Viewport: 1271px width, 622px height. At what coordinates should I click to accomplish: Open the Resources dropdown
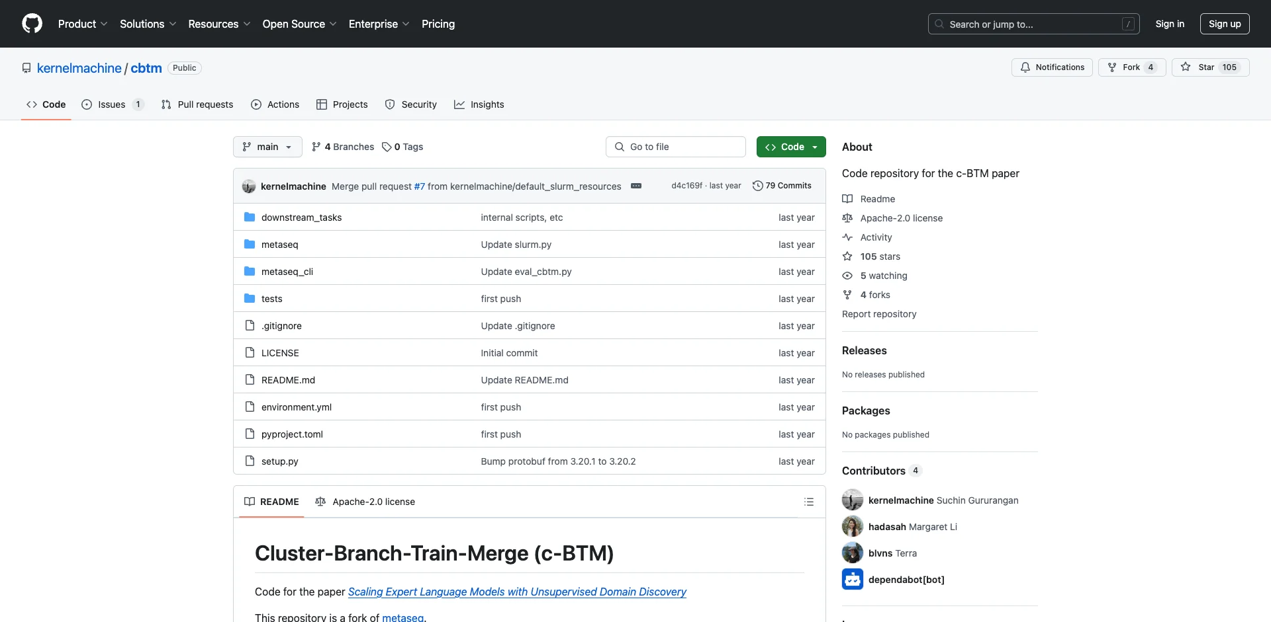tap(219, 24)
